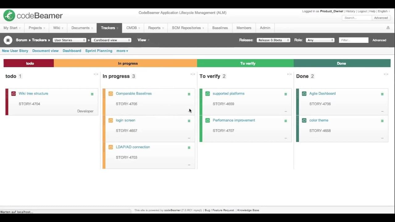The height and width of the screenshot is (222, 395).
Task: Open the Wiki menu
Action: [58, 28]
